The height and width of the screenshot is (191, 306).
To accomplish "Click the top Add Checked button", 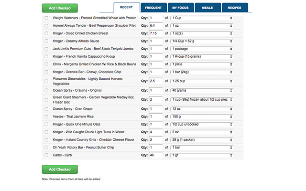I will click(x=60, y=8).
